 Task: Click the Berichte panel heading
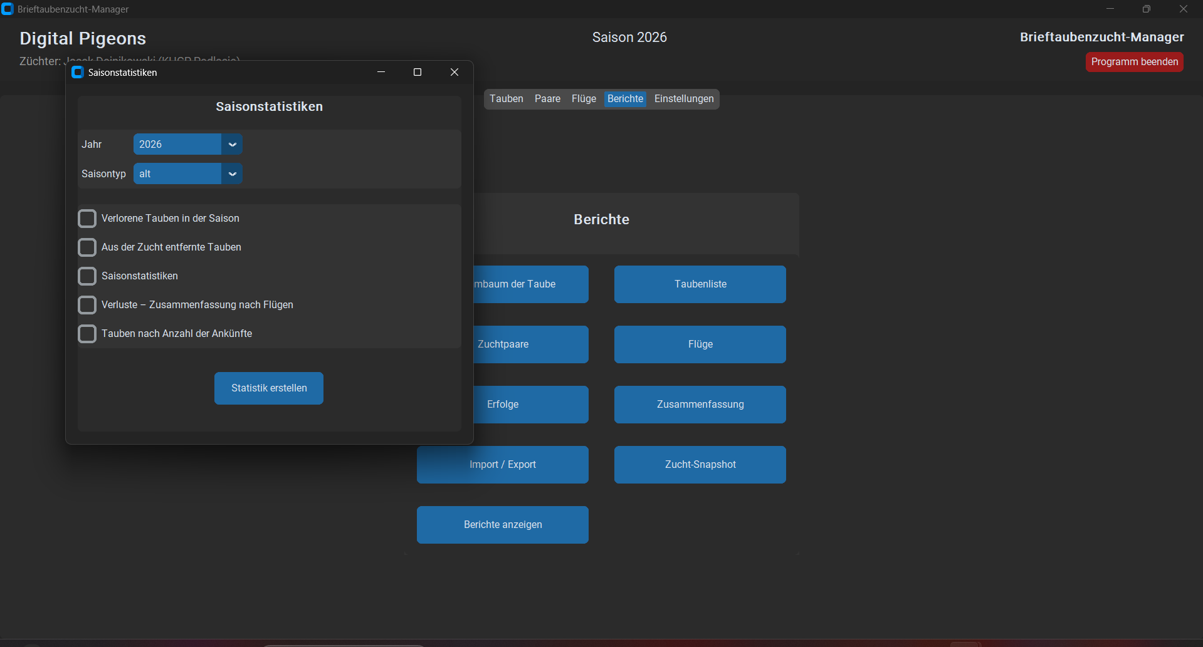tap(601, 220)
